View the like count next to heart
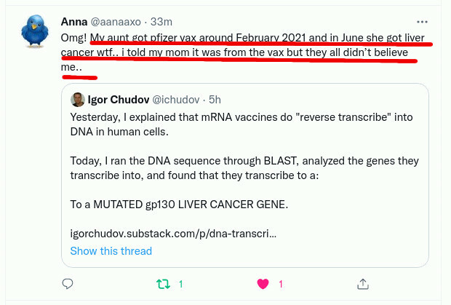 coord(281,285)
